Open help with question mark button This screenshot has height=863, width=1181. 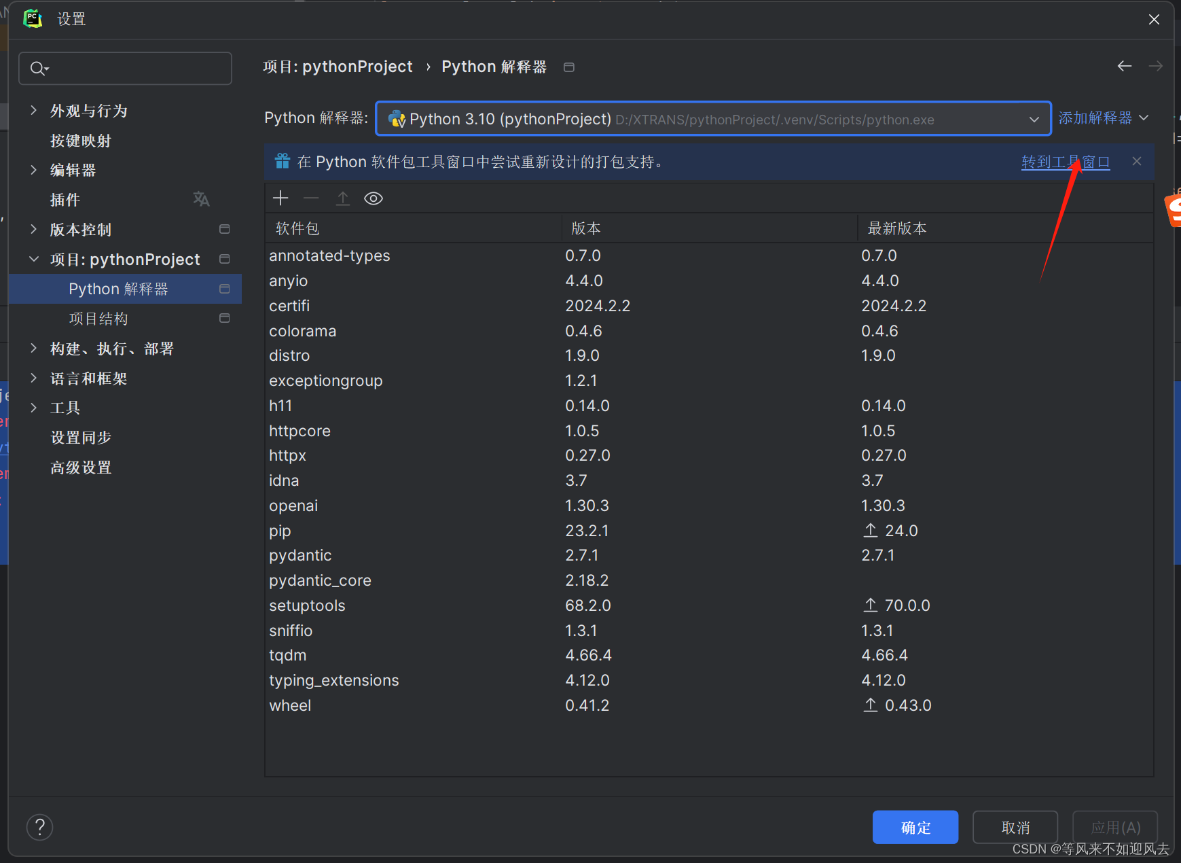coord(39,827)
